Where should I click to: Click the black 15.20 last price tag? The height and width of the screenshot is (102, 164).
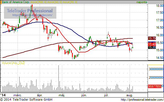[x=152, y=47]
